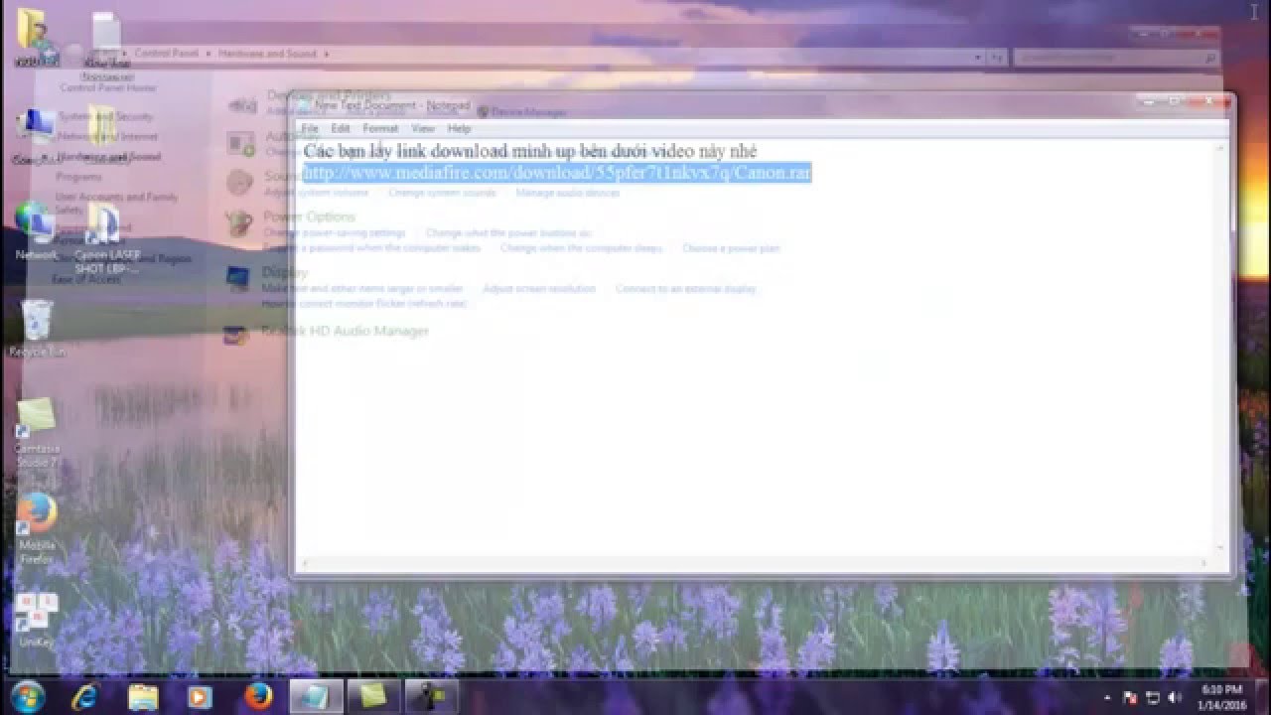Click the Vietnamese text line in Notepad
The height and width of the screenshot is (715, 1271).
point(530,151)
